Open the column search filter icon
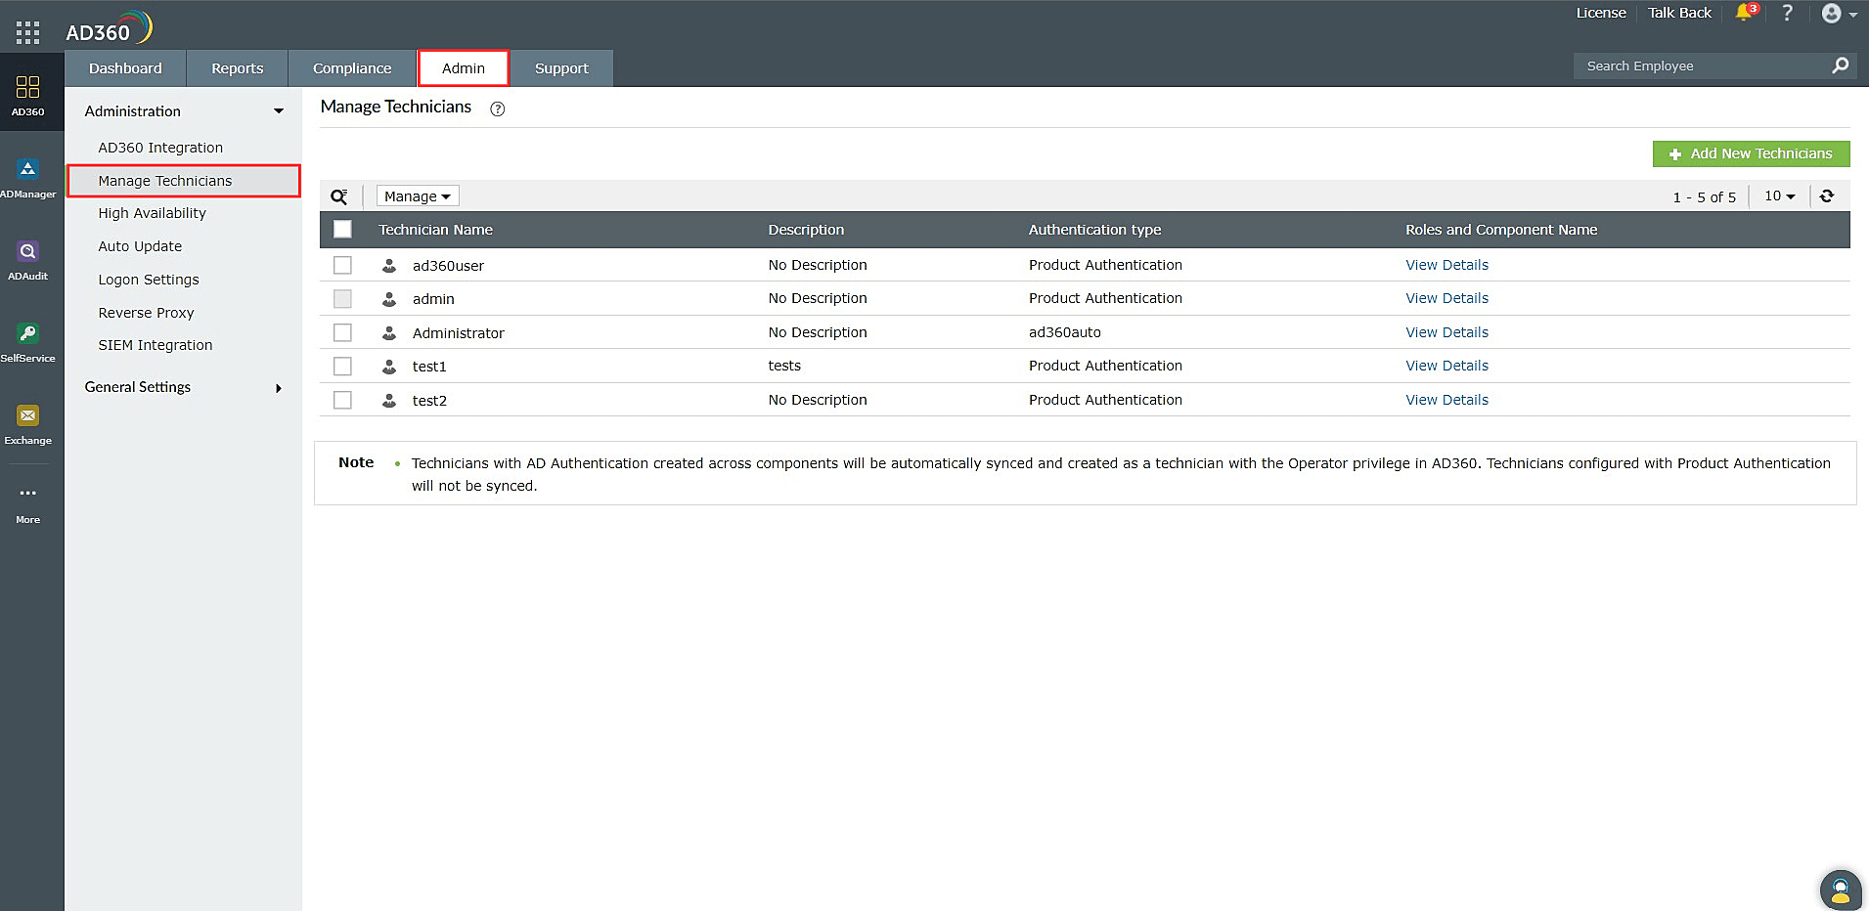Viewport: 1869px width, 911px height. [x=339, y=195]
